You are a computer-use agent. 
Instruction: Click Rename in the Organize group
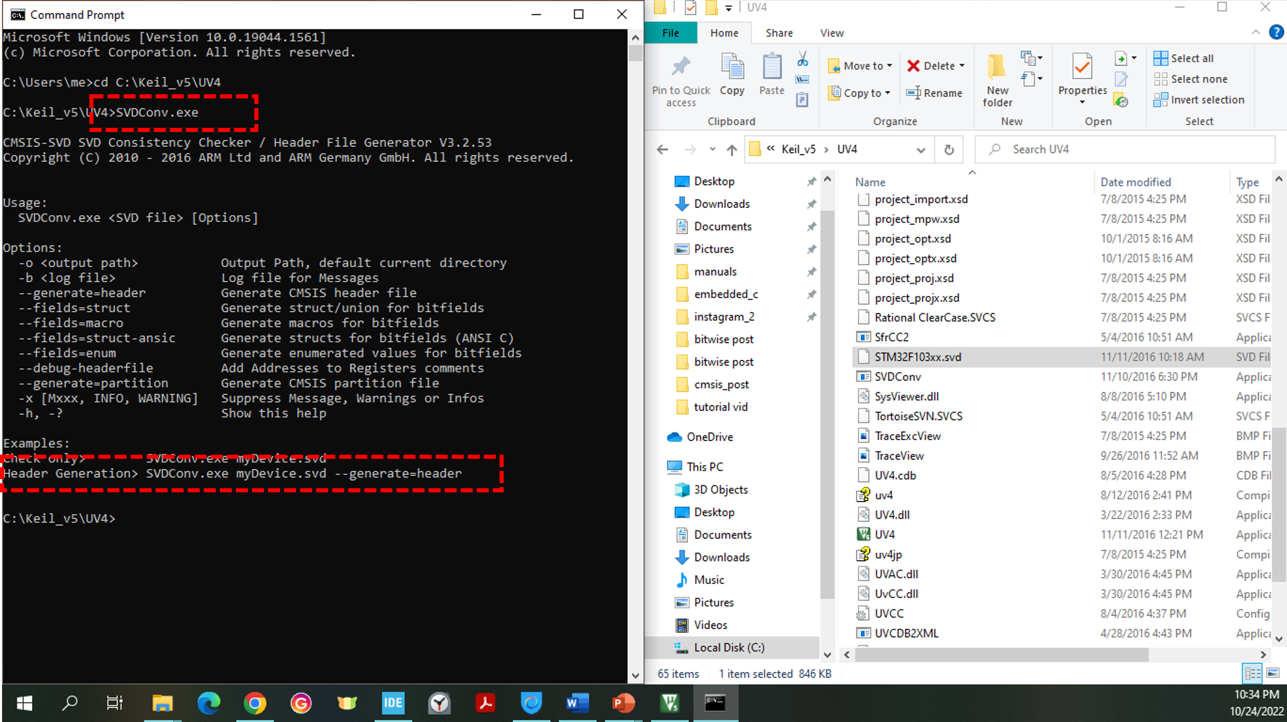pyautogui.click(x=934, y=93)
